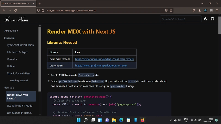Open the Utilities sidebar page
This screenshot has height=124, width=221.
(x=11, y=66)
